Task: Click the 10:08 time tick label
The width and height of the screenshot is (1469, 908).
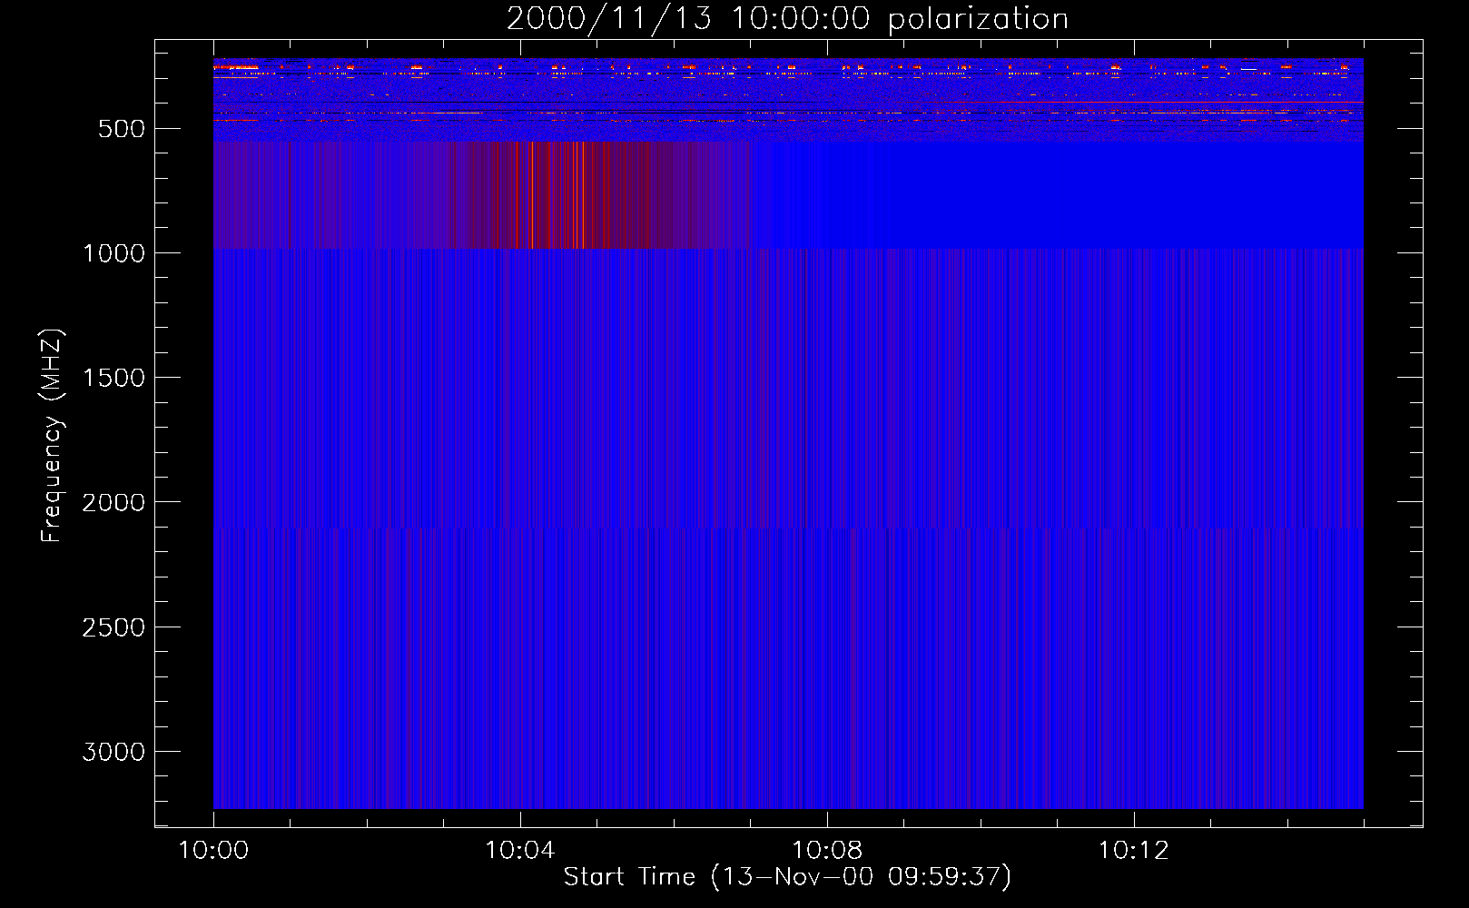Action: coord(827,851)
